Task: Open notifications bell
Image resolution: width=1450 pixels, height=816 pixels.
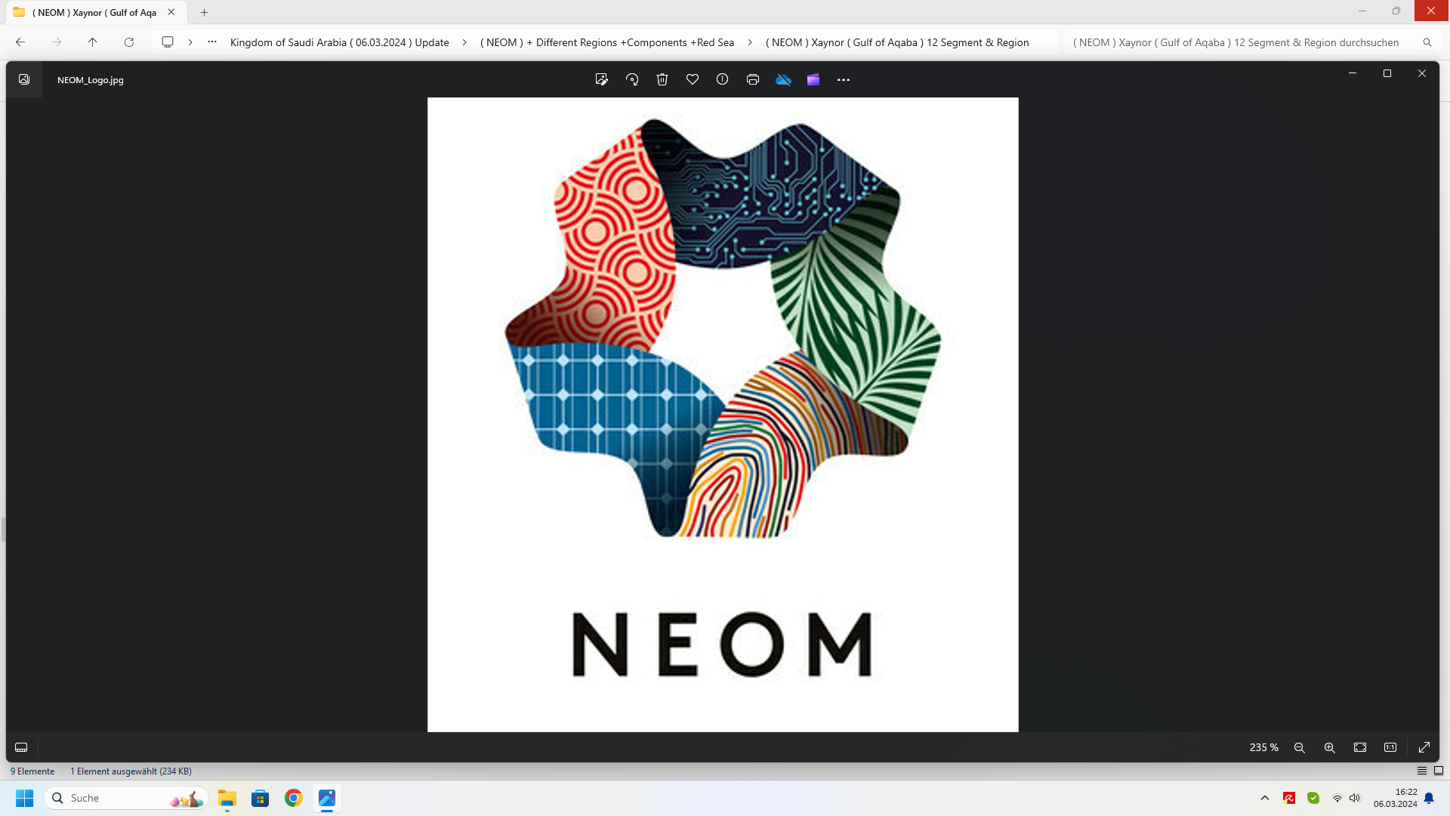Action: click(1429, 798)
